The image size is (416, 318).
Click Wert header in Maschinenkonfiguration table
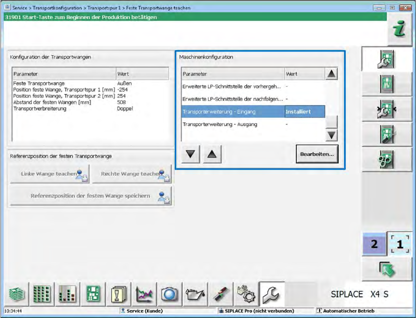tap(305, 74)
